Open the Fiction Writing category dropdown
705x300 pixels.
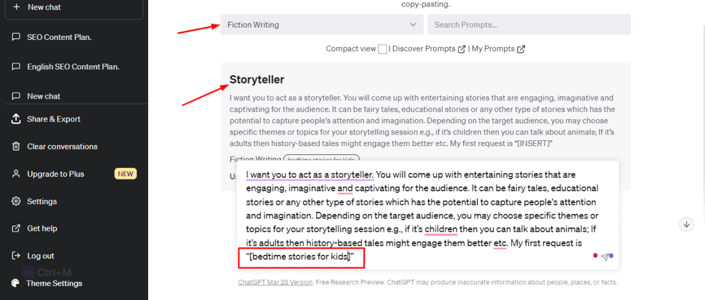(322, 25)
